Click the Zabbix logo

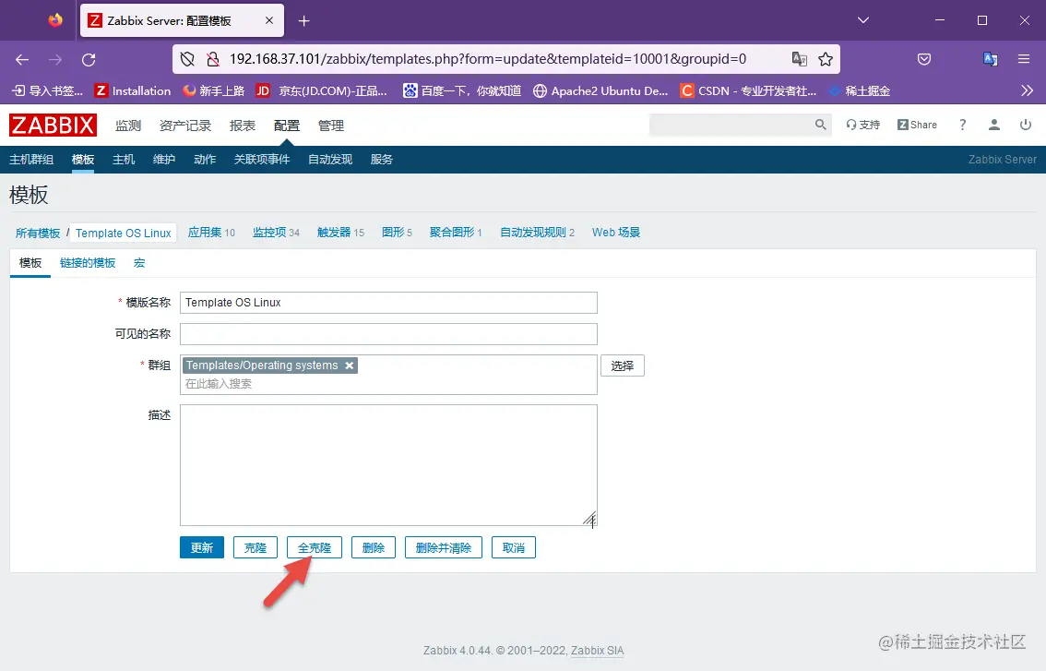pos(53,125)
